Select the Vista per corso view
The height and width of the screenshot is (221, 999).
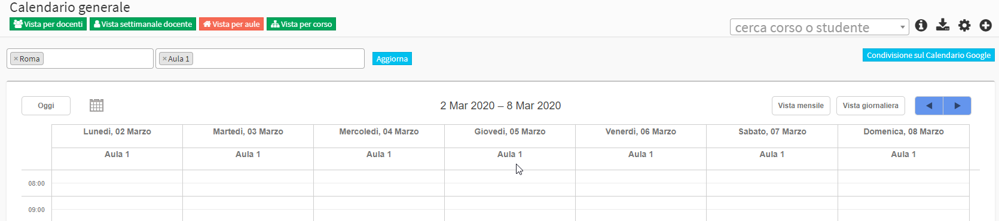click(x=301, y=24)
